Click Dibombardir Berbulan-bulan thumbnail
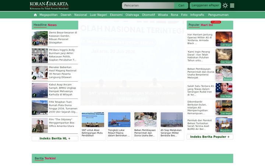The image size is (265, 166). point(224,107)
